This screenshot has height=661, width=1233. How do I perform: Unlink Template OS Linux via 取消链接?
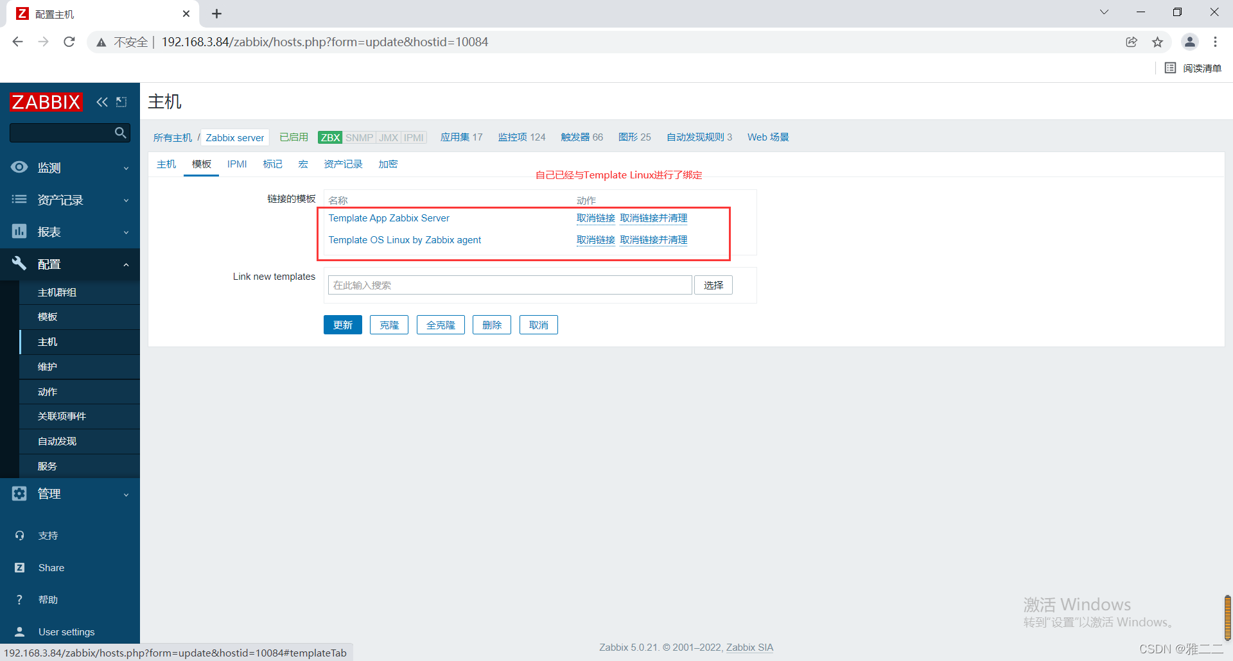point(596,240)
